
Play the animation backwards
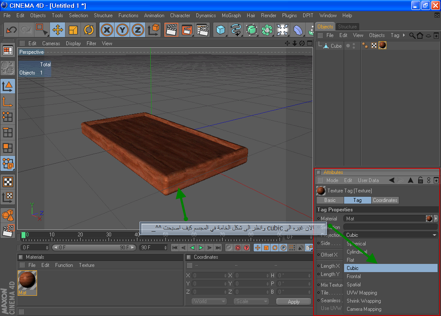tap(193, 248)
